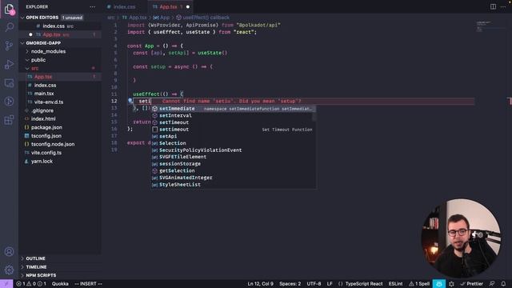Close App.tsx unsaved dot
The height and width of the screenshot is (288, 512).
click(188, 6)
